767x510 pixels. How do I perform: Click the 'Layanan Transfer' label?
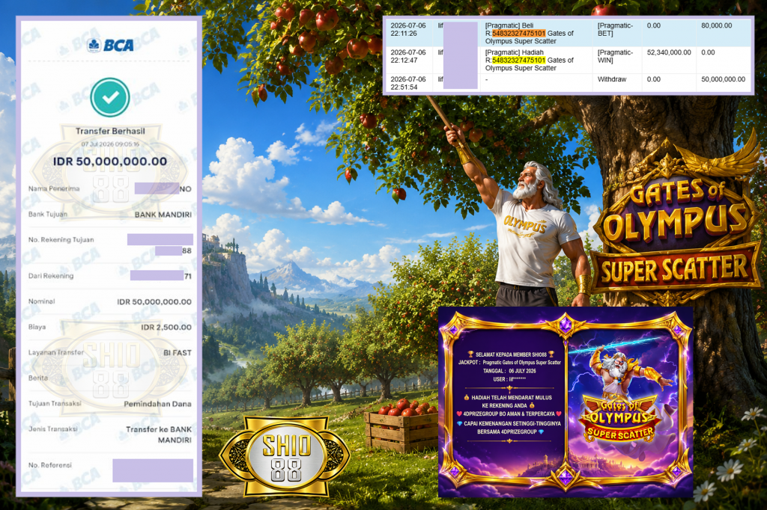[x=55, y=352]
